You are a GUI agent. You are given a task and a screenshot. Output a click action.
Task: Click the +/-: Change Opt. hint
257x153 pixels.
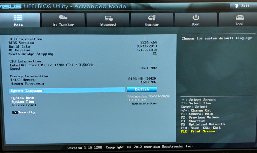197,110
